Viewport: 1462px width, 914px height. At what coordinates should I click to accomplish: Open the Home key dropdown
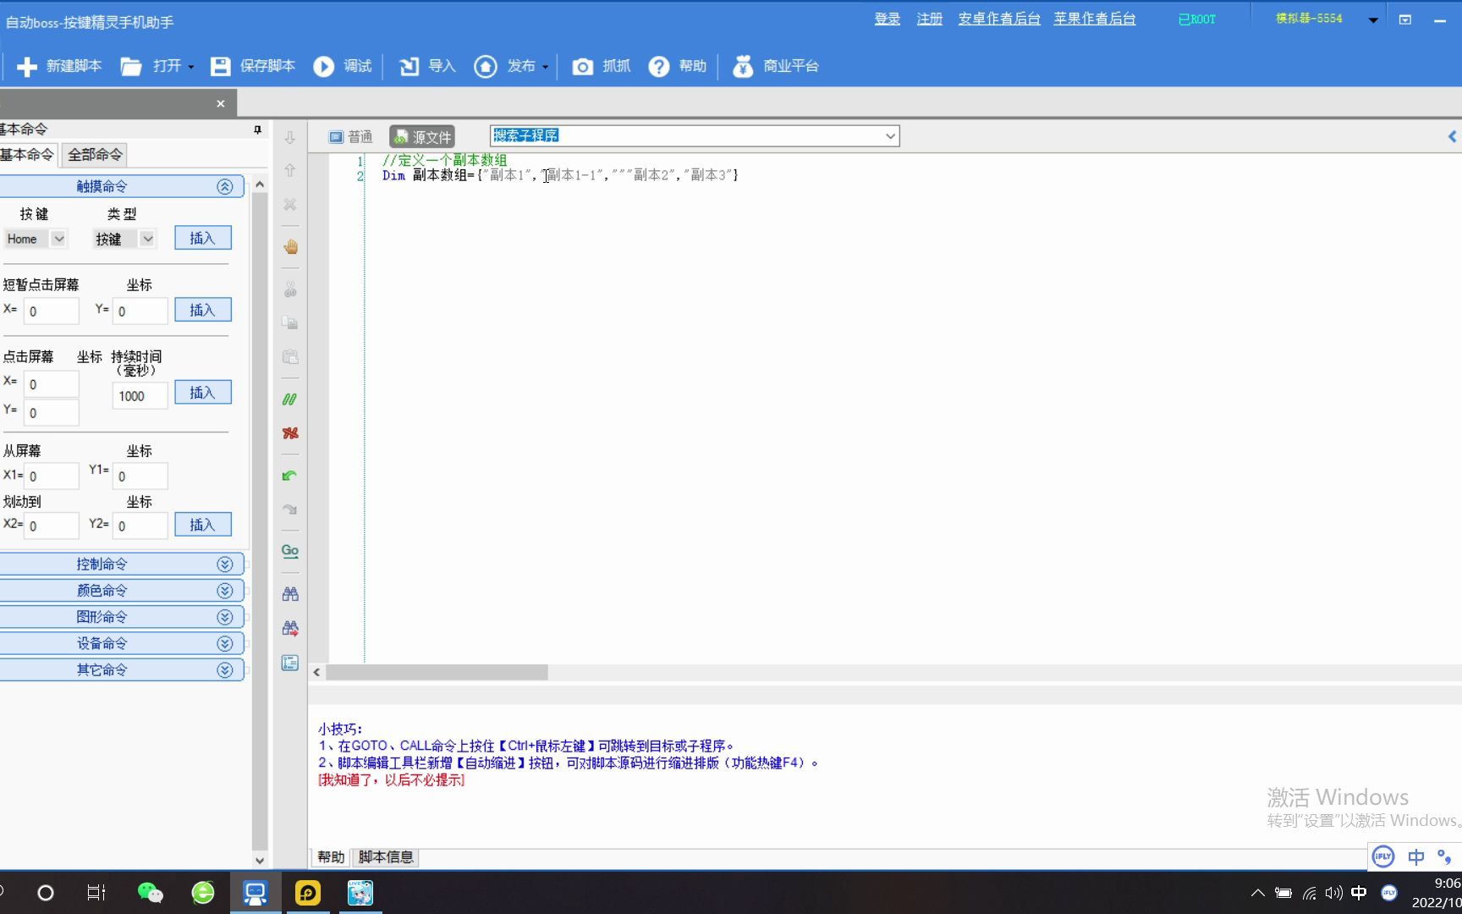58,239
